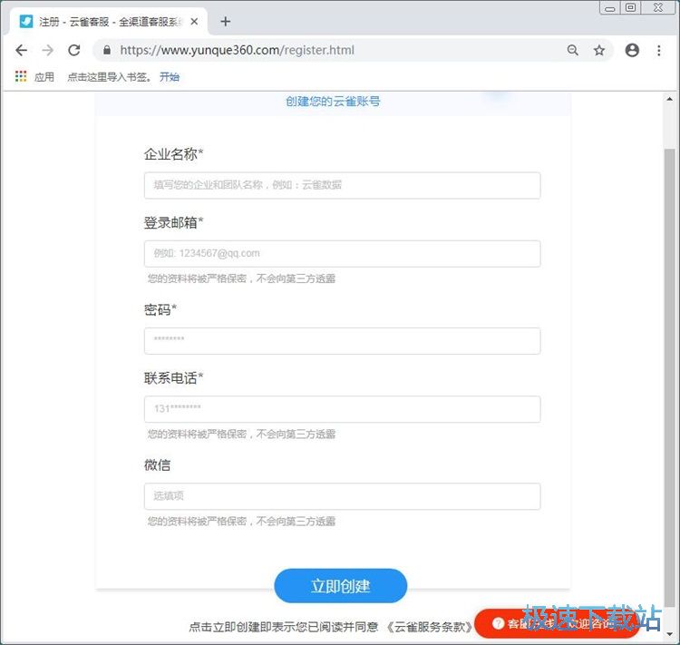Click the 应用 bookmarks label
The width and height of the screenshot is (680, 645).
(44, 77)
